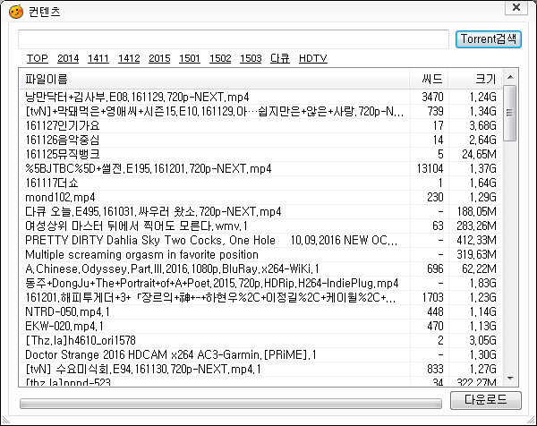537x426 pixels.
Task: Click seed count 1703
Action: (433, 298)
